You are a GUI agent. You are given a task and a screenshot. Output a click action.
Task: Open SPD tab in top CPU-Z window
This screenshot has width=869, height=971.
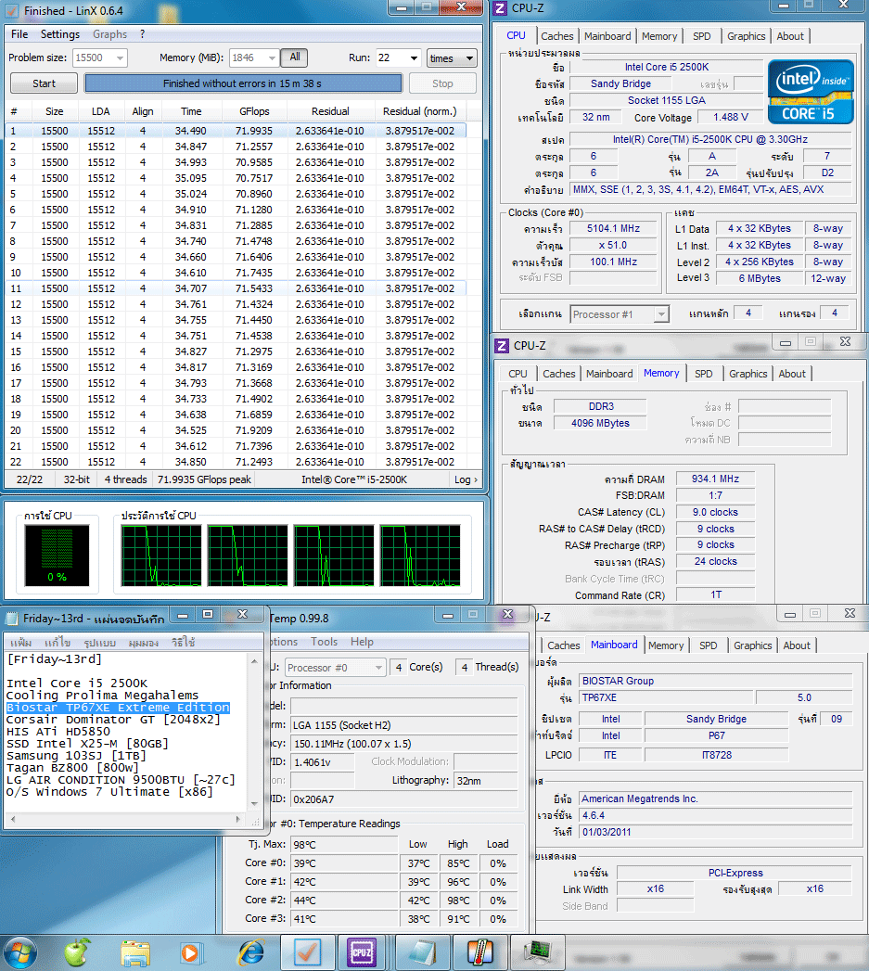[x=702, y=36]
